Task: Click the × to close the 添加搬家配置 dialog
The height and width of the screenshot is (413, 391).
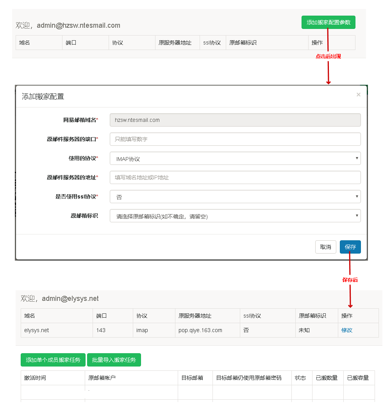Action: coord(358,94)
